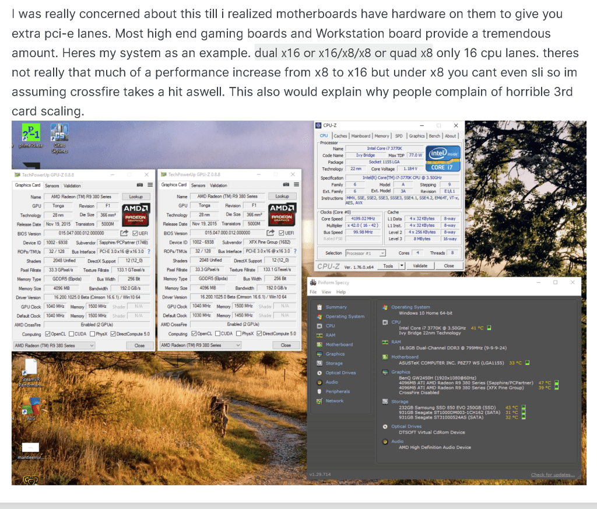This screenshot has width=597, height=509.
Task: Click the Tools button in CPU-Z
Action: (388, 266)
